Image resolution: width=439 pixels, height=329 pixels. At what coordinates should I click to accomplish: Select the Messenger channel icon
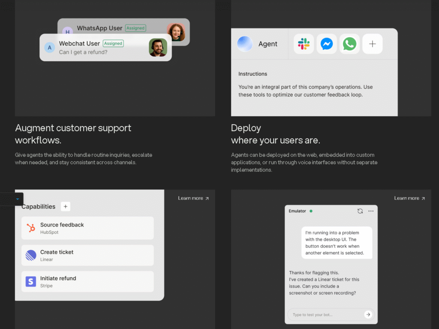coord(327,44)
